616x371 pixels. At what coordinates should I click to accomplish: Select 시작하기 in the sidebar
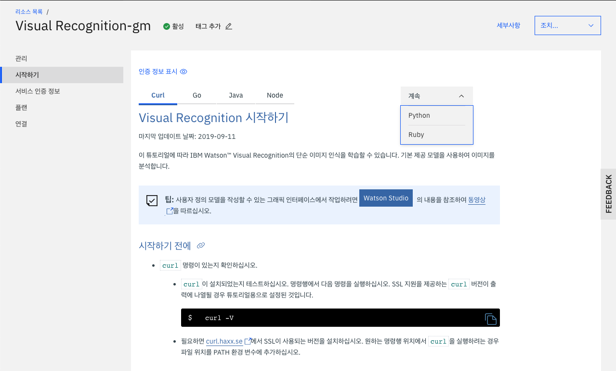point(62,75)
